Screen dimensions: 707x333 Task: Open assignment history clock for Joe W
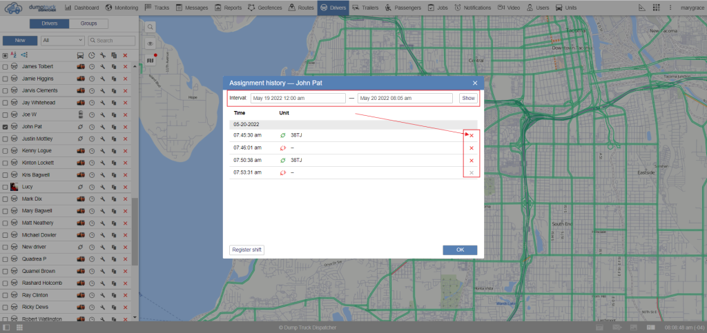(x=91, y=115)
